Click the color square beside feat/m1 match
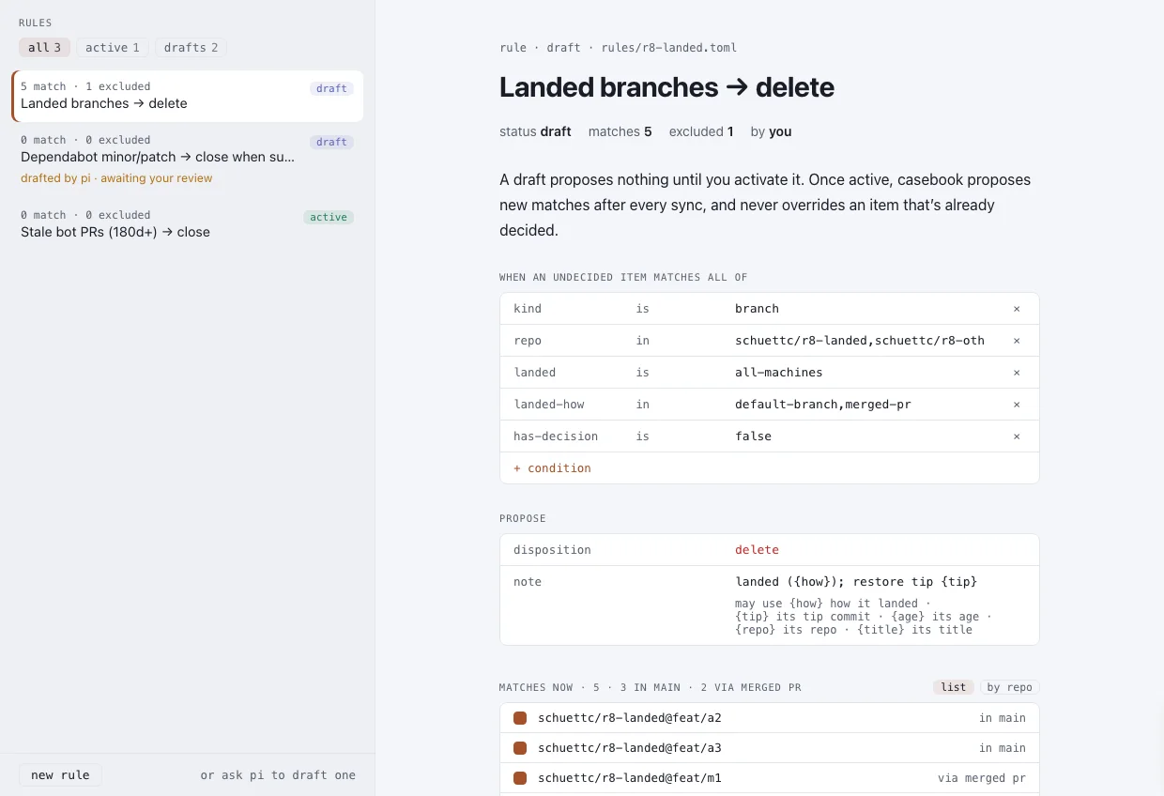Screen dimensions: 1164x796 520,778
